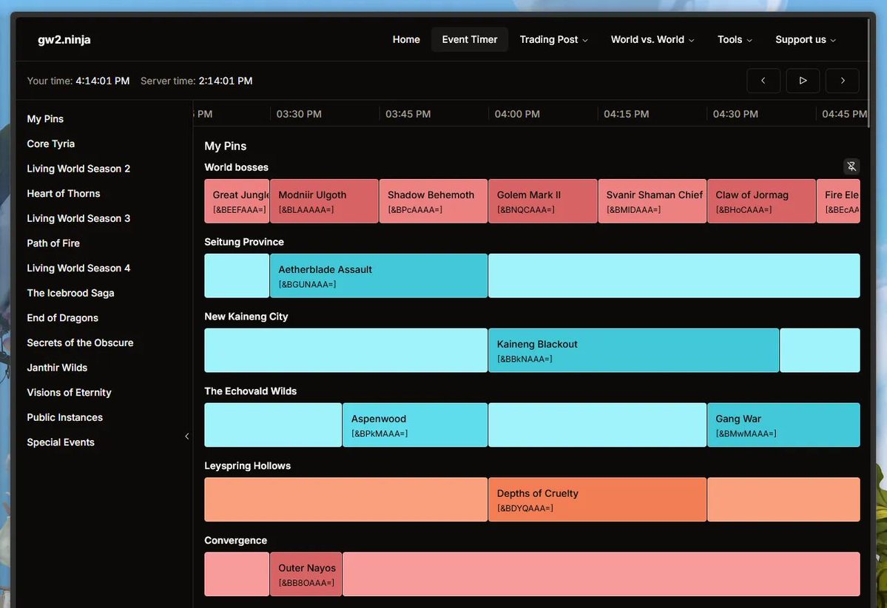Screen dimensions: 887x608
Task: Click the Kaineng Blackout event block
Action: 633,351
